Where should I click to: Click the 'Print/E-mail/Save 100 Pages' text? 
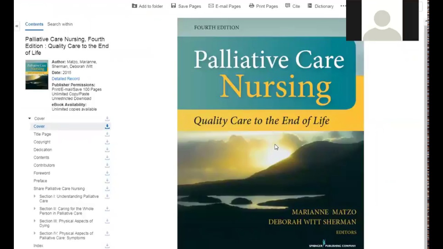77,90
